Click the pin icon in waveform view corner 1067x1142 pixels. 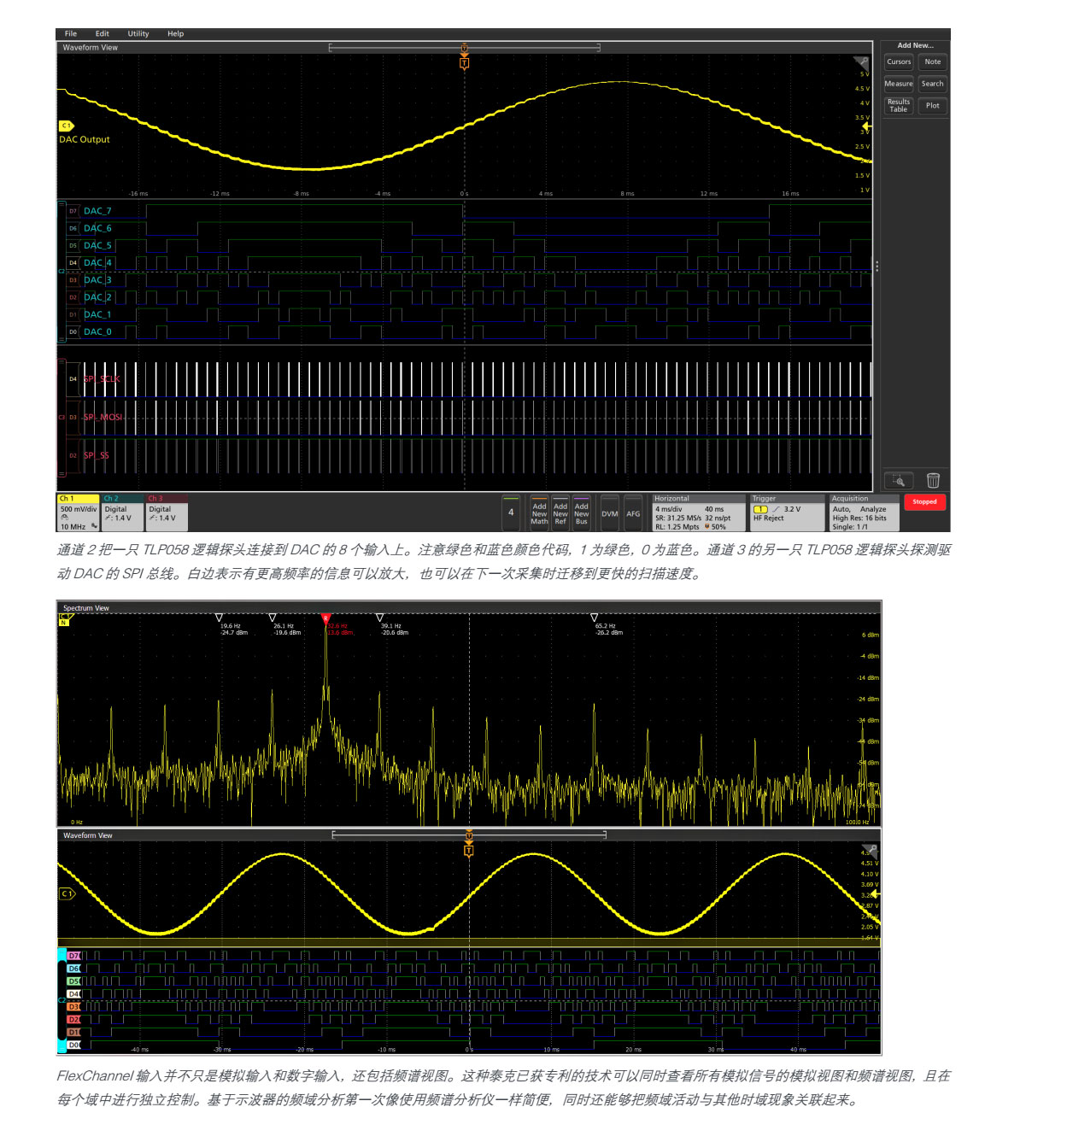[x=861, y=62]
